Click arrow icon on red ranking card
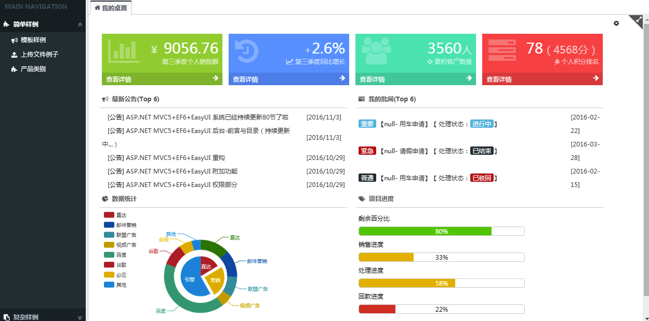The width and height of the screenshot is (649, 321). click(x=595, y=78)
